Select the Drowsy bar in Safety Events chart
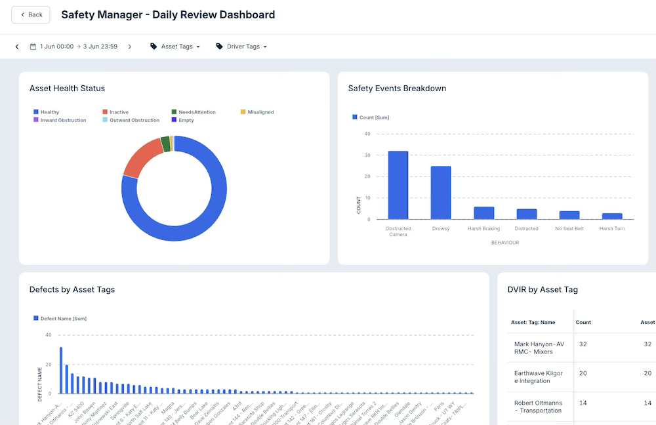The image size is (656, 425). [x=440, y=191]
